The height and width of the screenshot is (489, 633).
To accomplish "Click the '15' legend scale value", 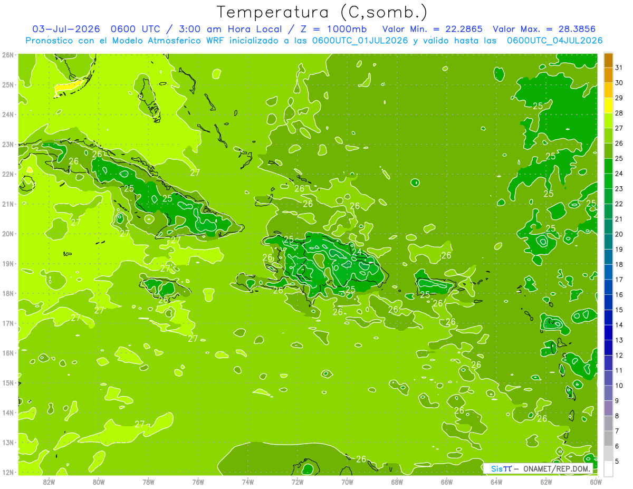I will point(619,310).
